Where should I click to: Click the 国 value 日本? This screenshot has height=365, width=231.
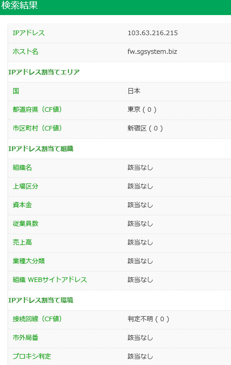click(x=134, y=91)
